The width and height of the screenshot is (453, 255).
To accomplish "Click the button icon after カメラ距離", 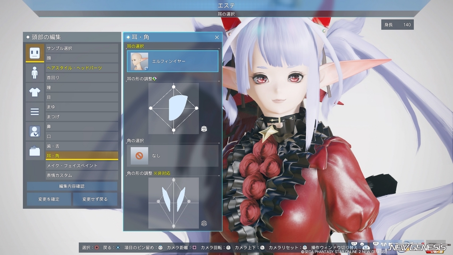I will pyautogui.click(x=194, y=247).
